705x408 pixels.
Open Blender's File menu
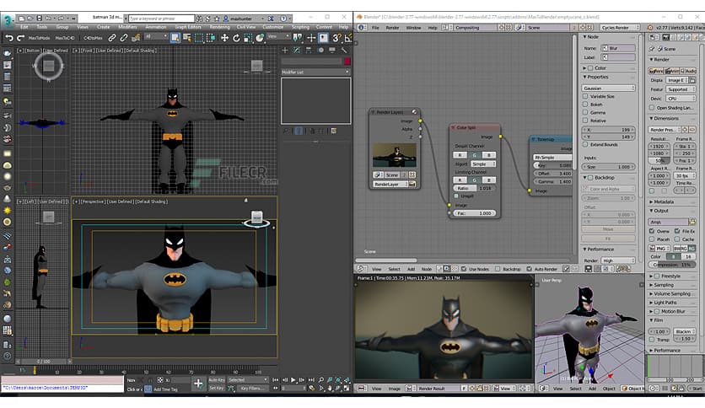tap(375, 28)
